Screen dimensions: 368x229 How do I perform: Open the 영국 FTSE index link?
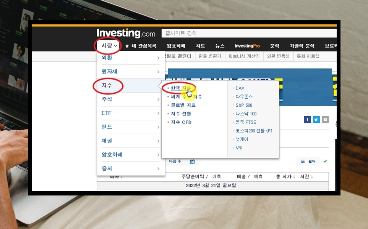(246, 122)
